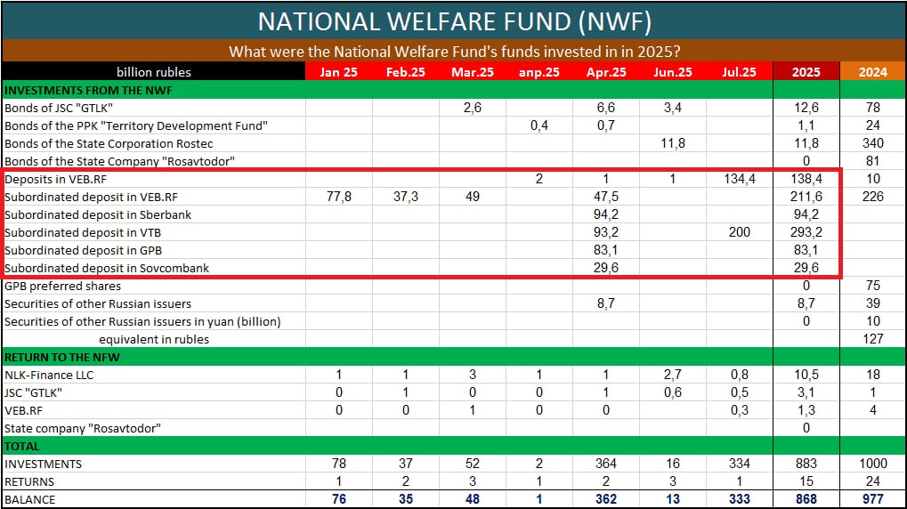
Task: Click 'Bonds of the State Corporation Rostec' label
Action: (x=109, y=143)
